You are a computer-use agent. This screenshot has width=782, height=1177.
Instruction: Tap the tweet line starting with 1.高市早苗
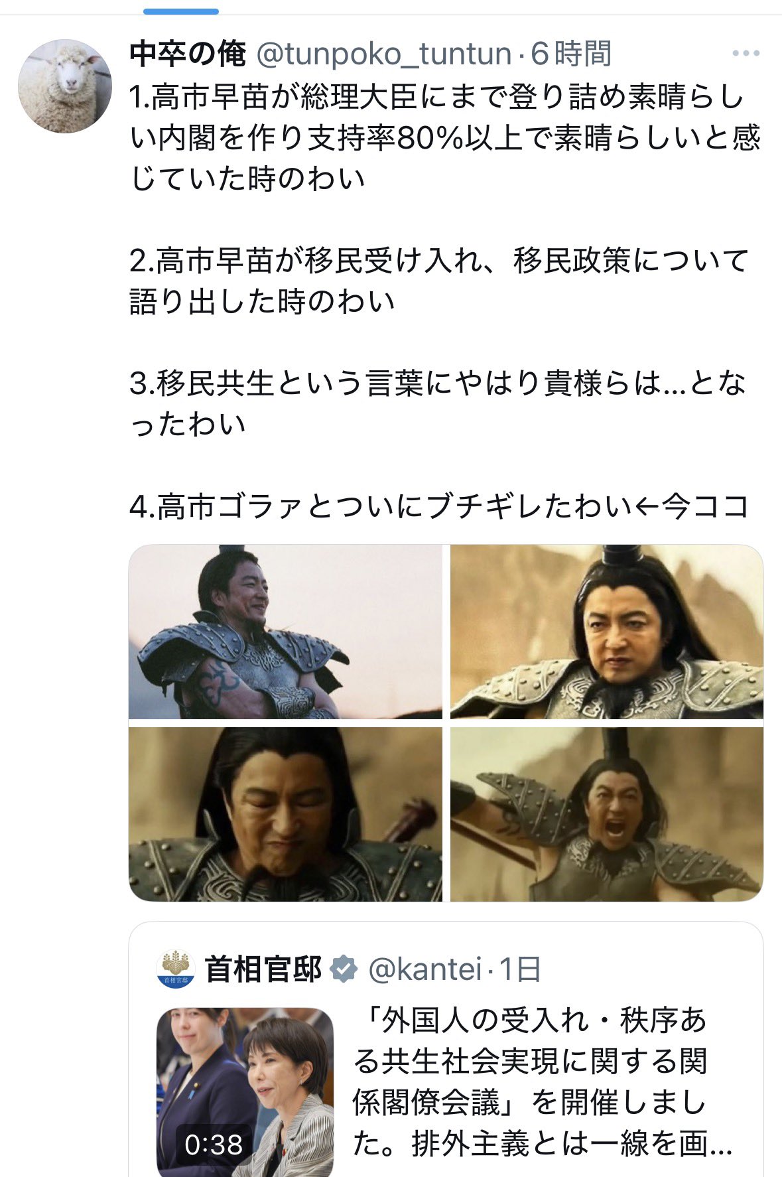[444, 138]
